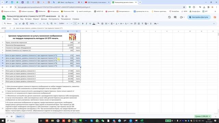Star the spreadsheet document
Viewport: 219px width, 123px height.
(59, 16)
